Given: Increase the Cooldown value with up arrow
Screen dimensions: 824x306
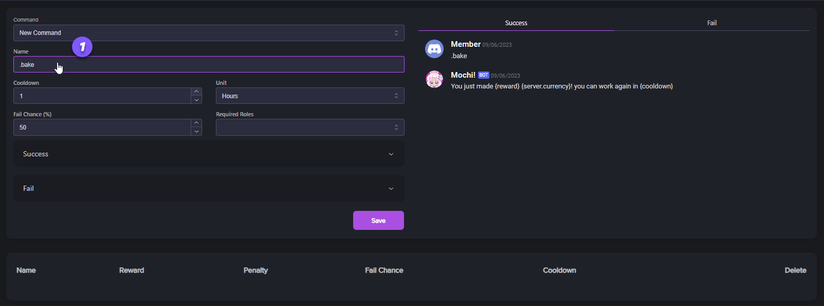Looking at the screenshot, I should click(196, 92).
